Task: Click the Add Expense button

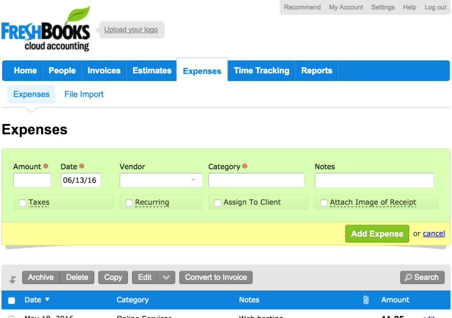Action: click(x=377, y=234)
